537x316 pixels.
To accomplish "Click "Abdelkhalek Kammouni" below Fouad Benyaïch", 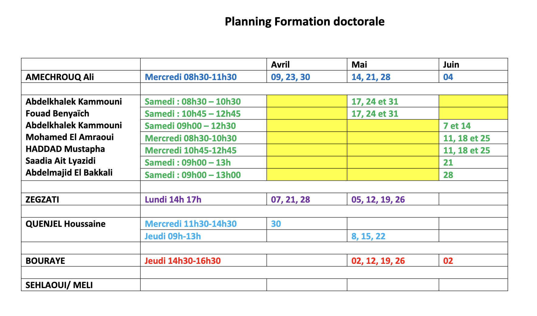I will click(x=74, y=125).
